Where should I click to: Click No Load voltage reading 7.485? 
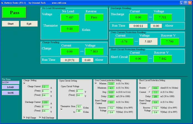pos(70,17)
